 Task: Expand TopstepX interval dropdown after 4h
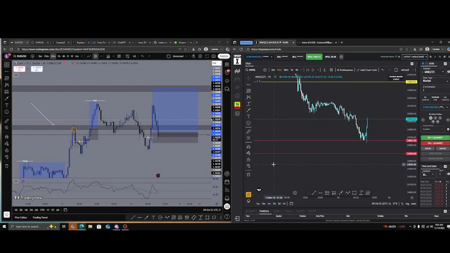point(302,70)
